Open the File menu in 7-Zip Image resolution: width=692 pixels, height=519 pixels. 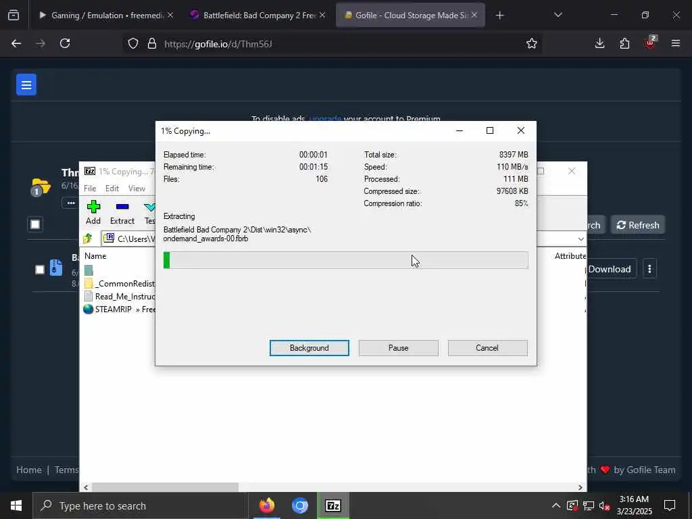90,189
